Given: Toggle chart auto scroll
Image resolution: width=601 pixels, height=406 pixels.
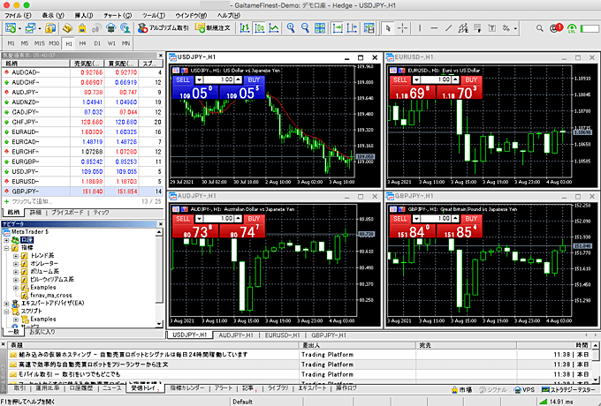Looking at the screenshot, I should coord(338,28).
